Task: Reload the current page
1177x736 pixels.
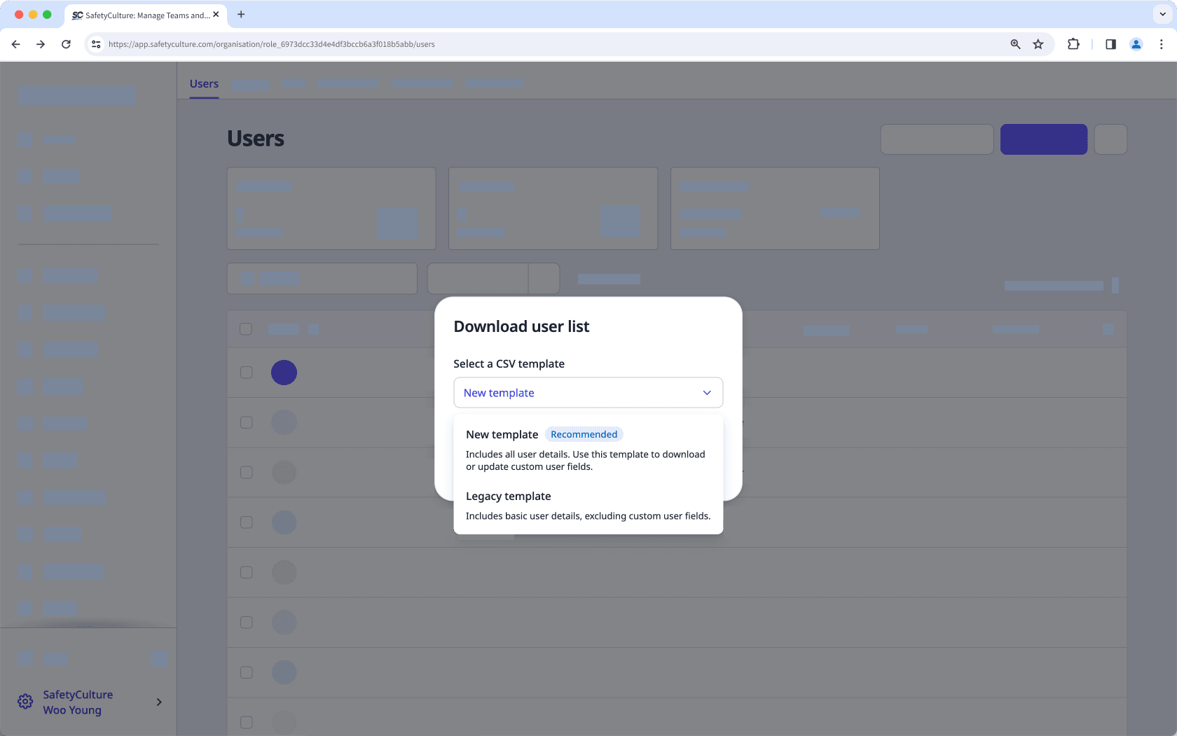Action: click(66, 43)
